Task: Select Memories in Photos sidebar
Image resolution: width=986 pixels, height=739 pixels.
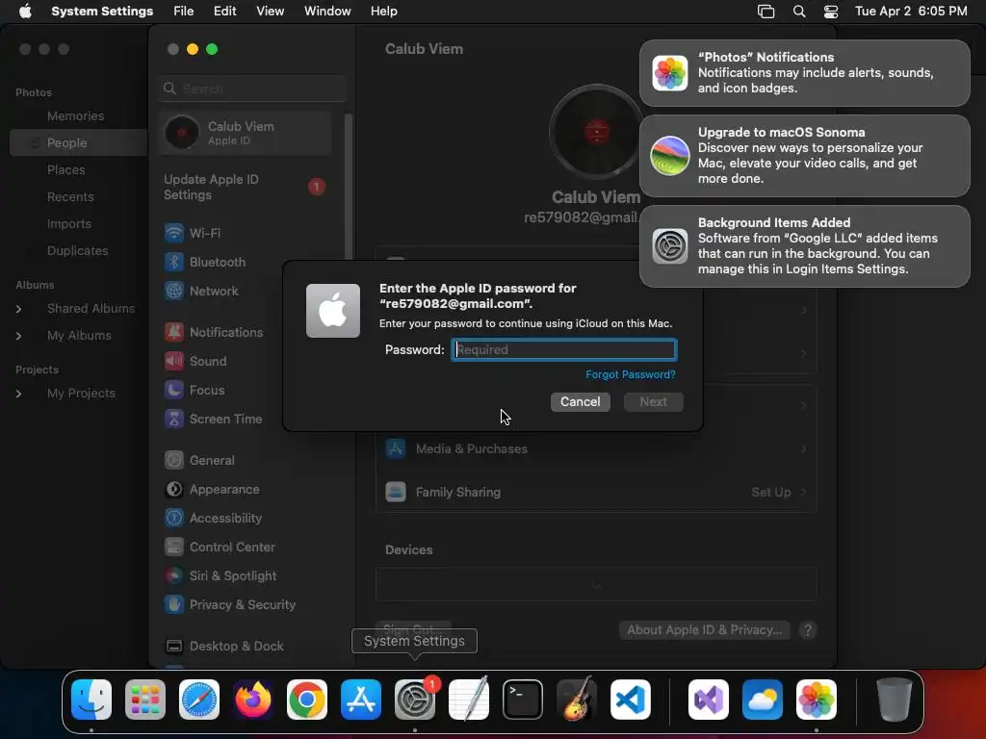Action: [x=75, y=116]
